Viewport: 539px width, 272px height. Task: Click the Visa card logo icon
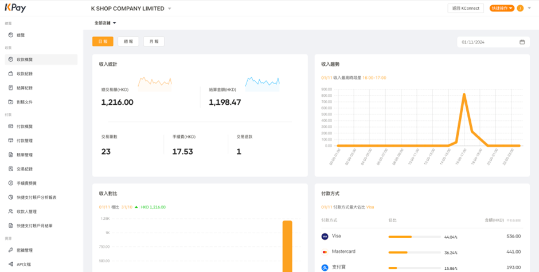(x=325, y=236)
